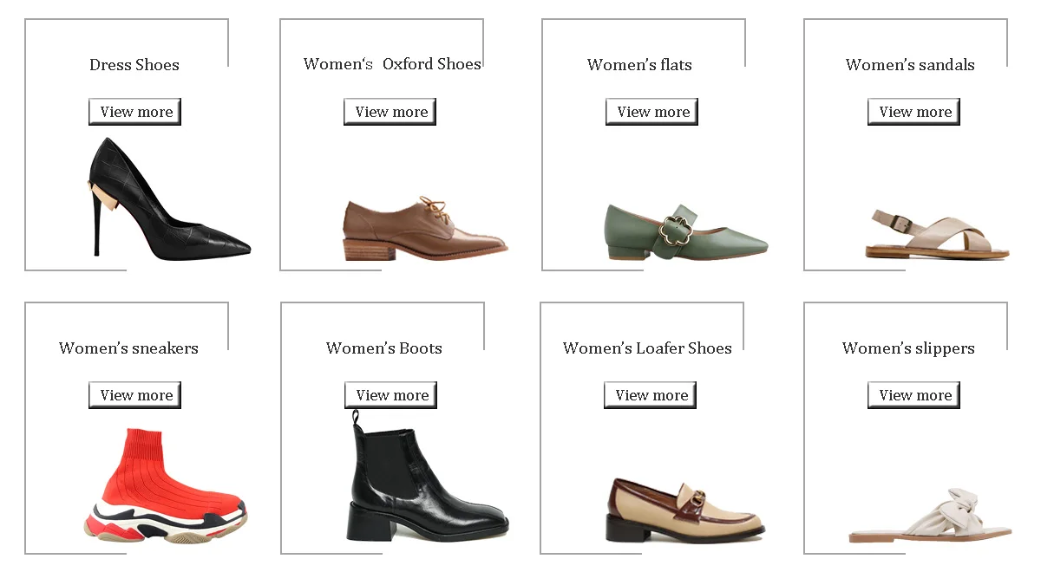Open the Dress Shoes category title
The height and width of the screenshot is (585, 1041).
(x=134, y=65)
